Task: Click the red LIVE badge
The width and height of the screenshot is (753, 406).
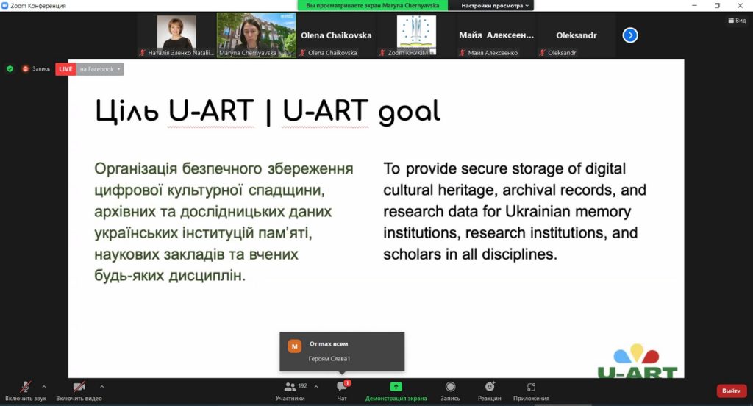Action: (x=65, y=69)
